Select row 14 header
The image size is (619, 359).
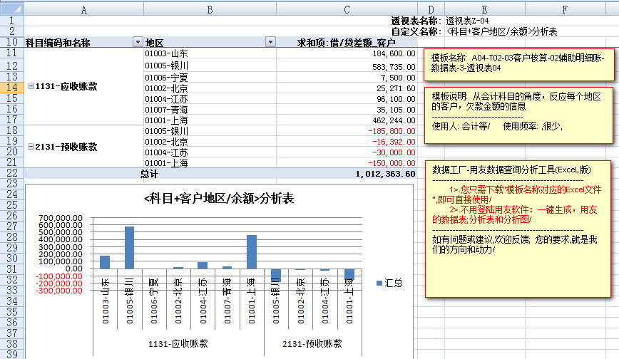[x=12, y=87]
